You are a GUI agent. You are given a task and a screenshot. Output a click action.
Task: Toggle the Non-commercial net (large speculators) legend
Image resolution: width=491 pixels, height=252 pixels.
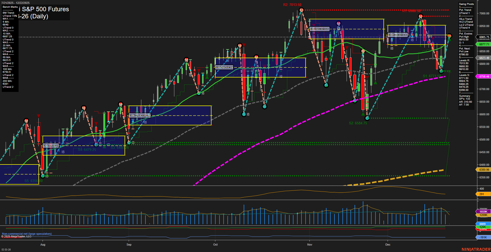(x=27, y=234)
